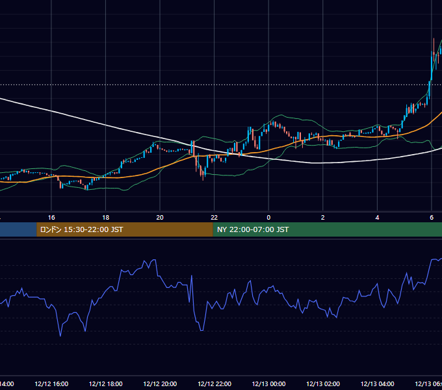Click the NY 22:00-07:00 JST session bar
Viewport: 442px width, 390px height.
tap(327, 229)
